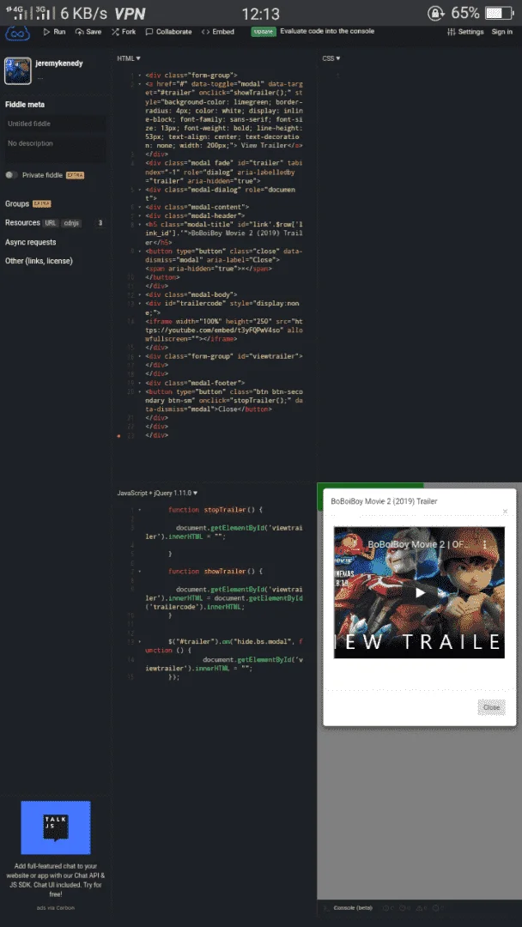This screenshot has width=522, height=927.
Task: Collapse the form-group div on line 1
Action: pyautogui.click(x=140, y=76)
